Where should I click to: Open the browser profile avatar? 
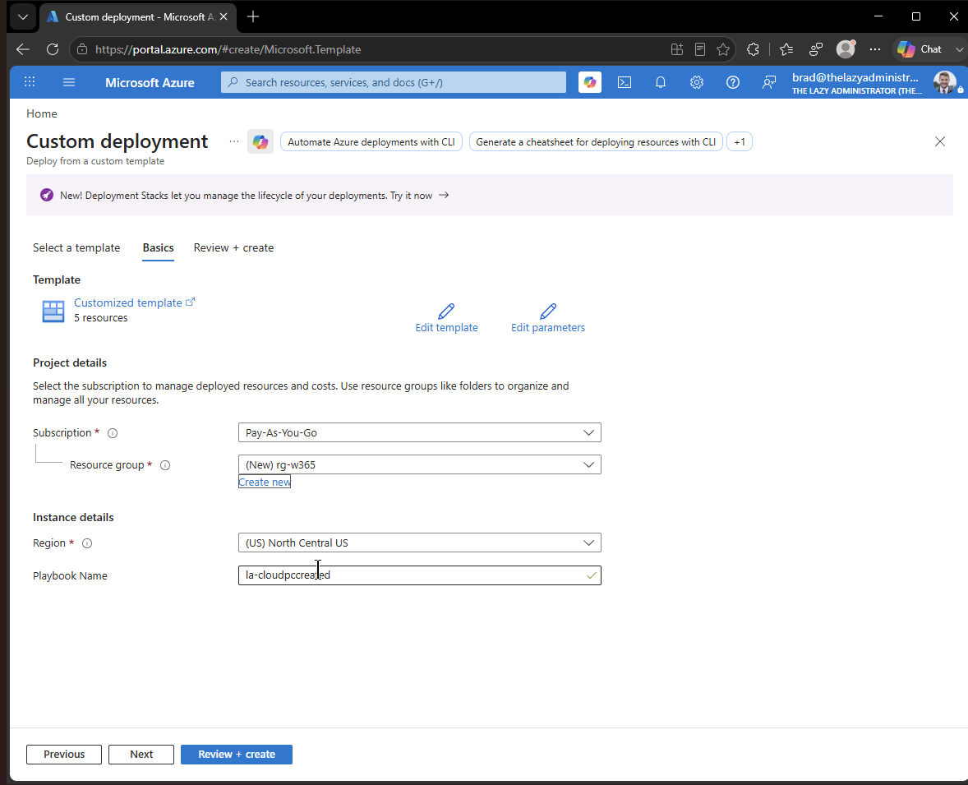coord(845,48)
